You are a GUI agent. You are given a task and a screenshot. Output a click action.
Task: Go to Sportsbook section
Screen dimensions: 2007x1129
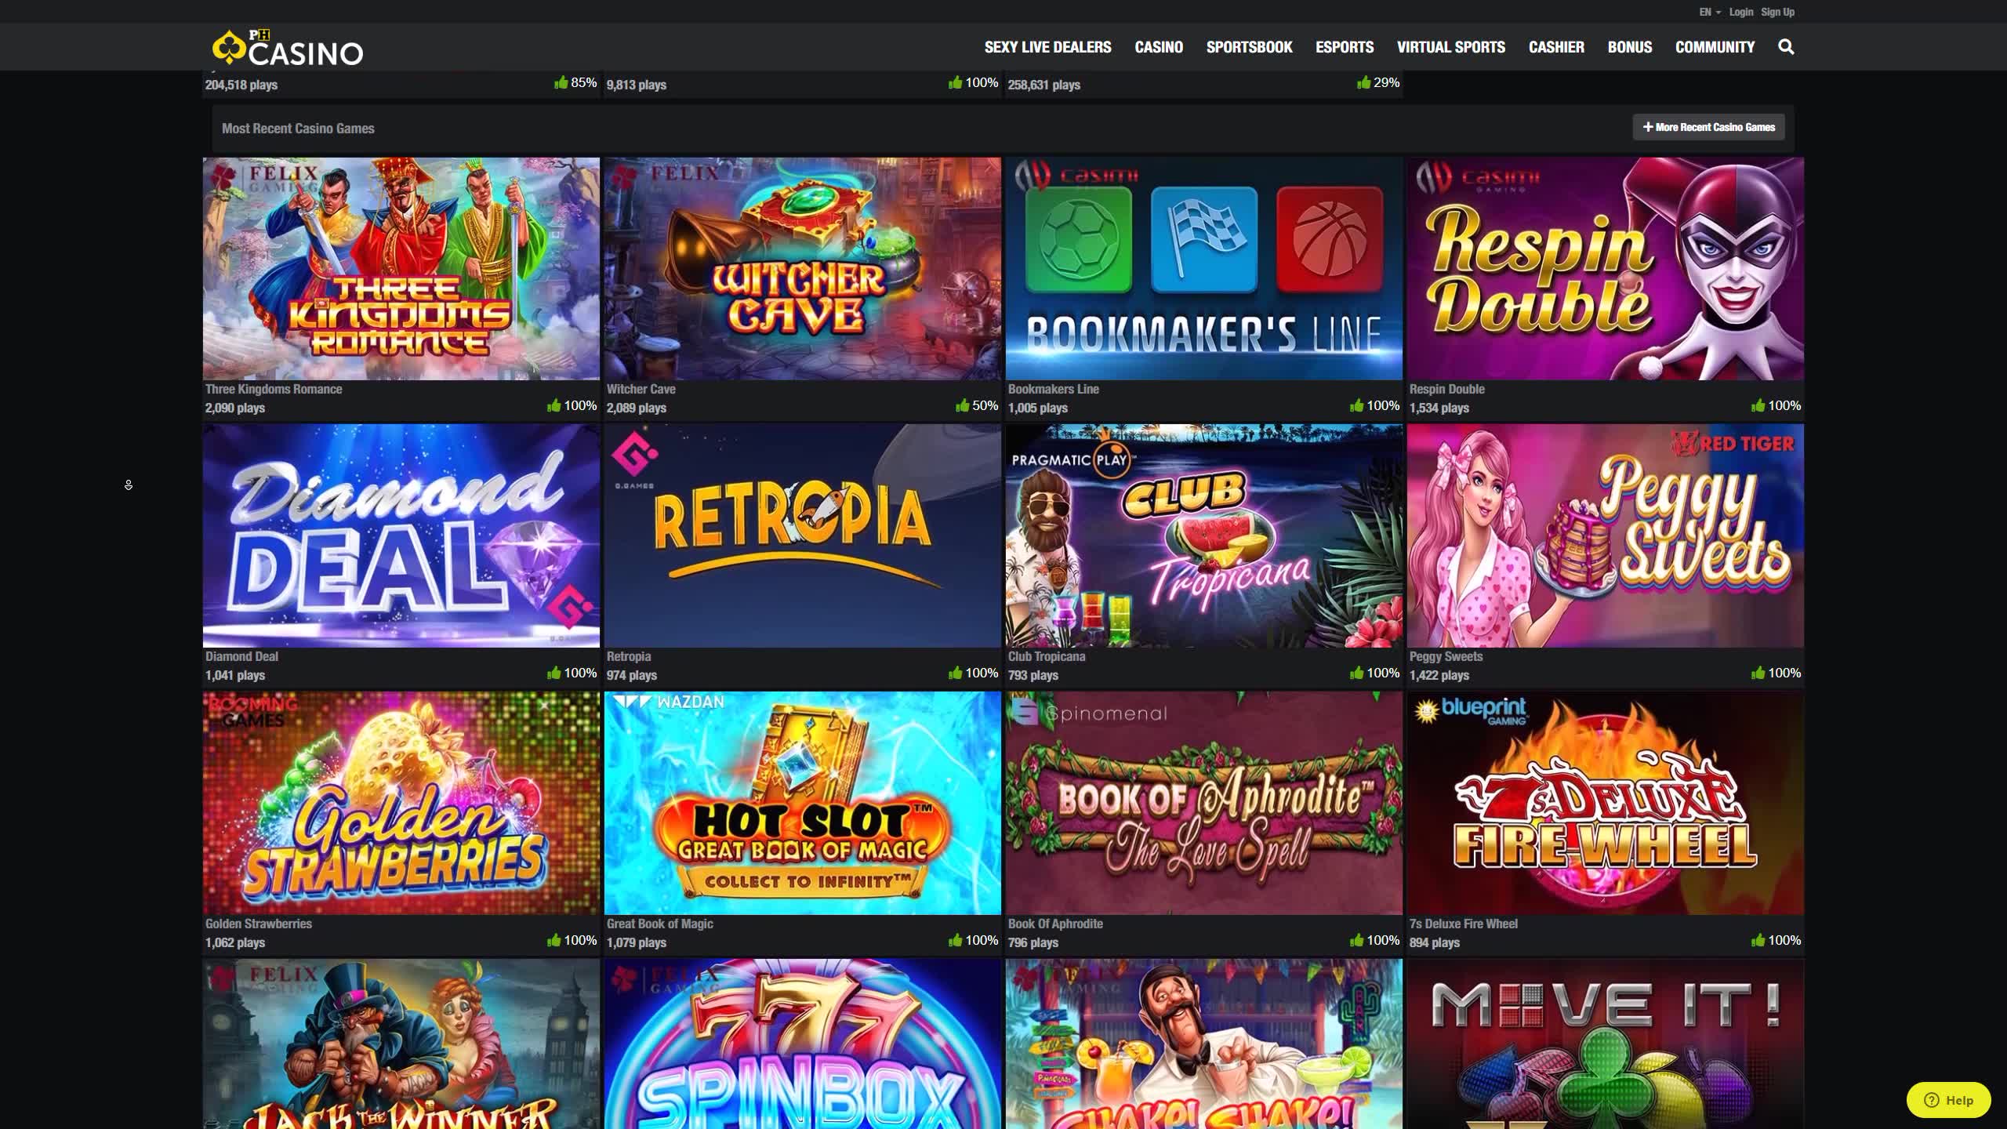(1249, 47)
